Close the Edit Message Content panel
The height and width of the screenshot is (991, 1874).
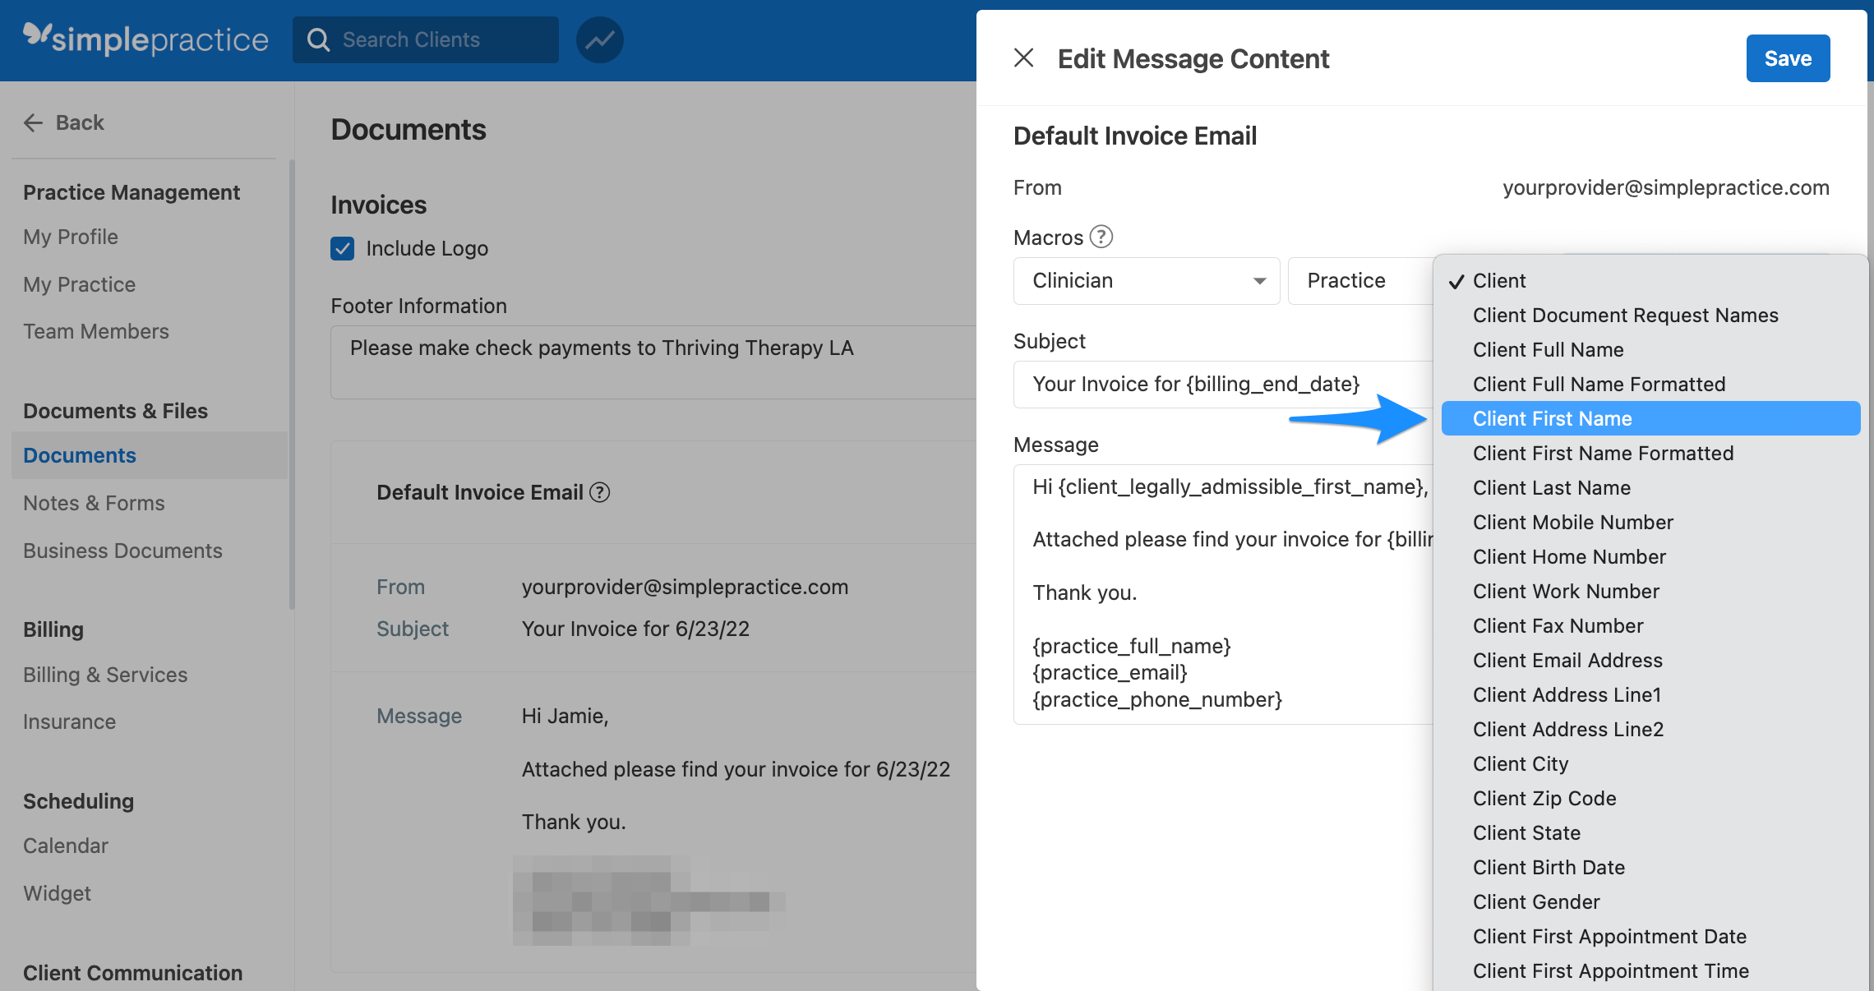tap(1023, 58)
